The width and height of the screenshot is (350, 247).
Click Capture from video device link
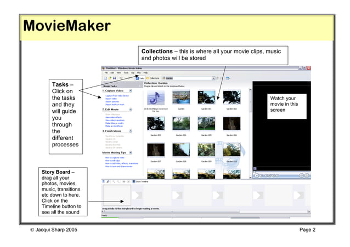pyautogui.click(x=117, y=96)
